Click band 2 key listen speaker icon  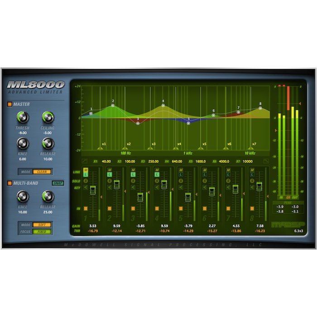[110, 187]
